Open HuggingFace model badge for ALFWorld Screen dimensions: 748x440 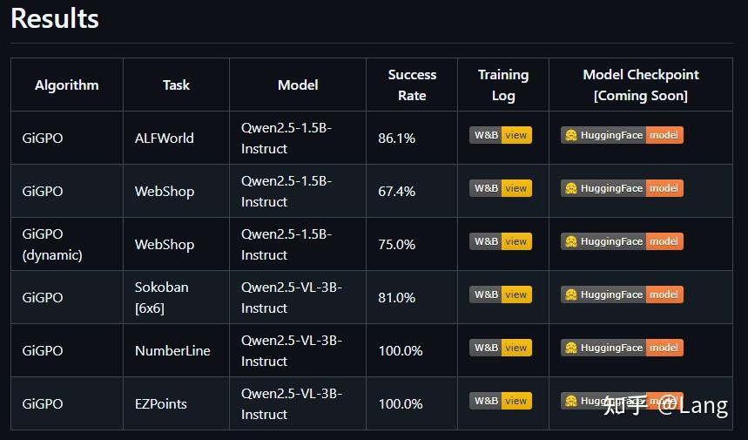click(x=622, y=135)
